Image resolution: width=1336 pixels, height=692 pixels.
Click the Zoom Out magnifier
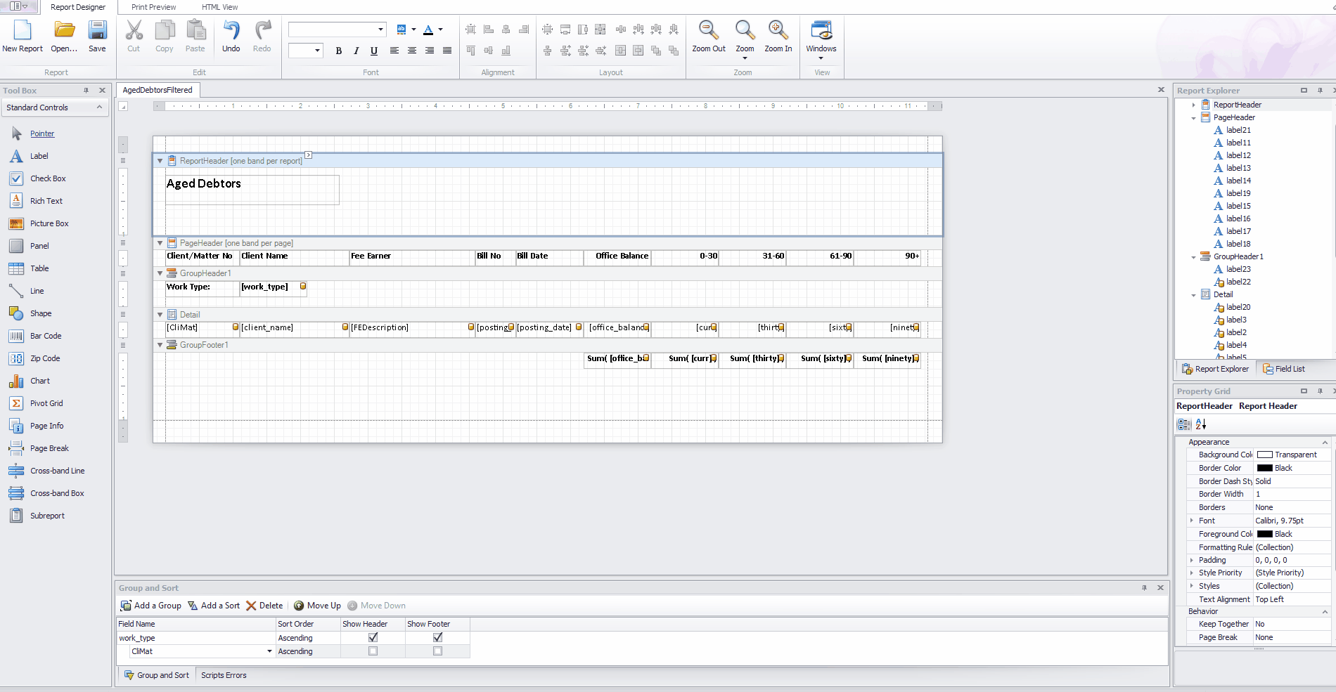click(x=709, y=30)
